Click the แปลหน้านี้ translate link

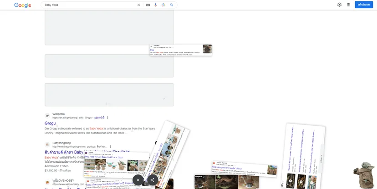tap(99, 118)
